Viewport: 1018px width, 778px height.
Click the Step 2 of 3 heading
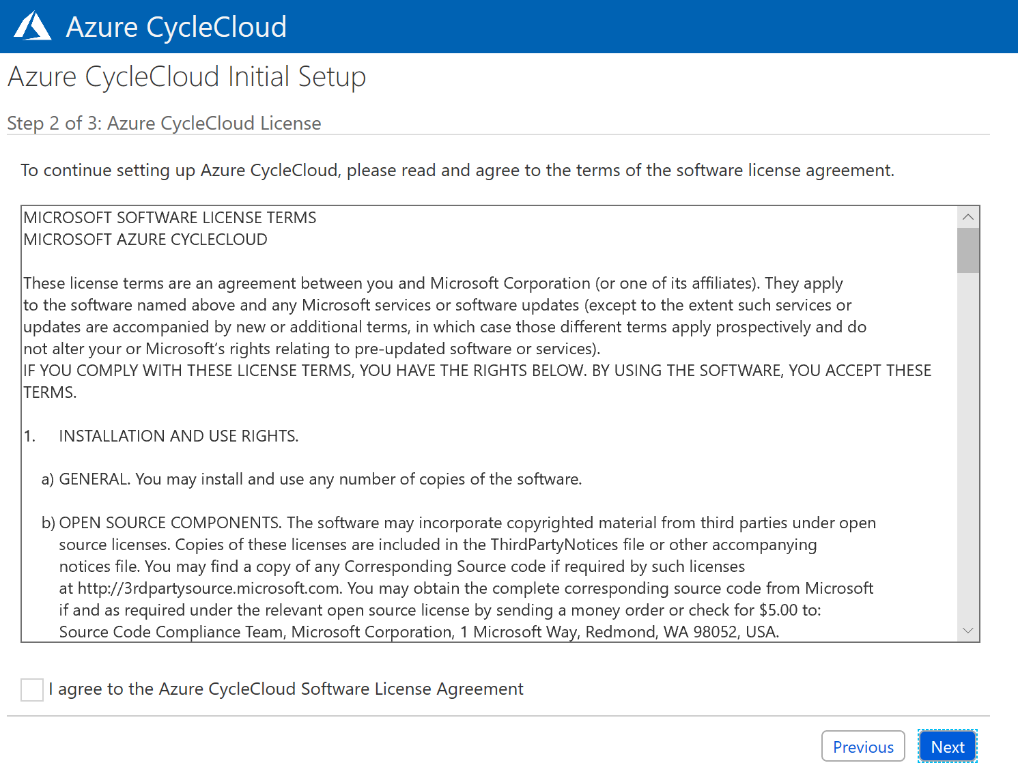164,123
